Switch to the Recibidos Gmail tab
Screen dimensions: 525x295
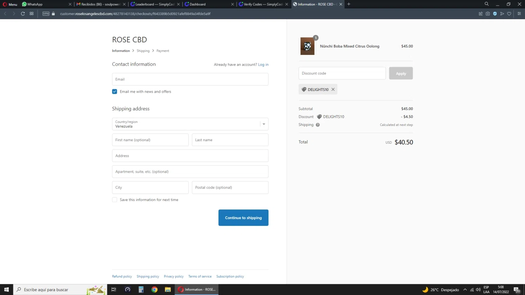point(100,4)
